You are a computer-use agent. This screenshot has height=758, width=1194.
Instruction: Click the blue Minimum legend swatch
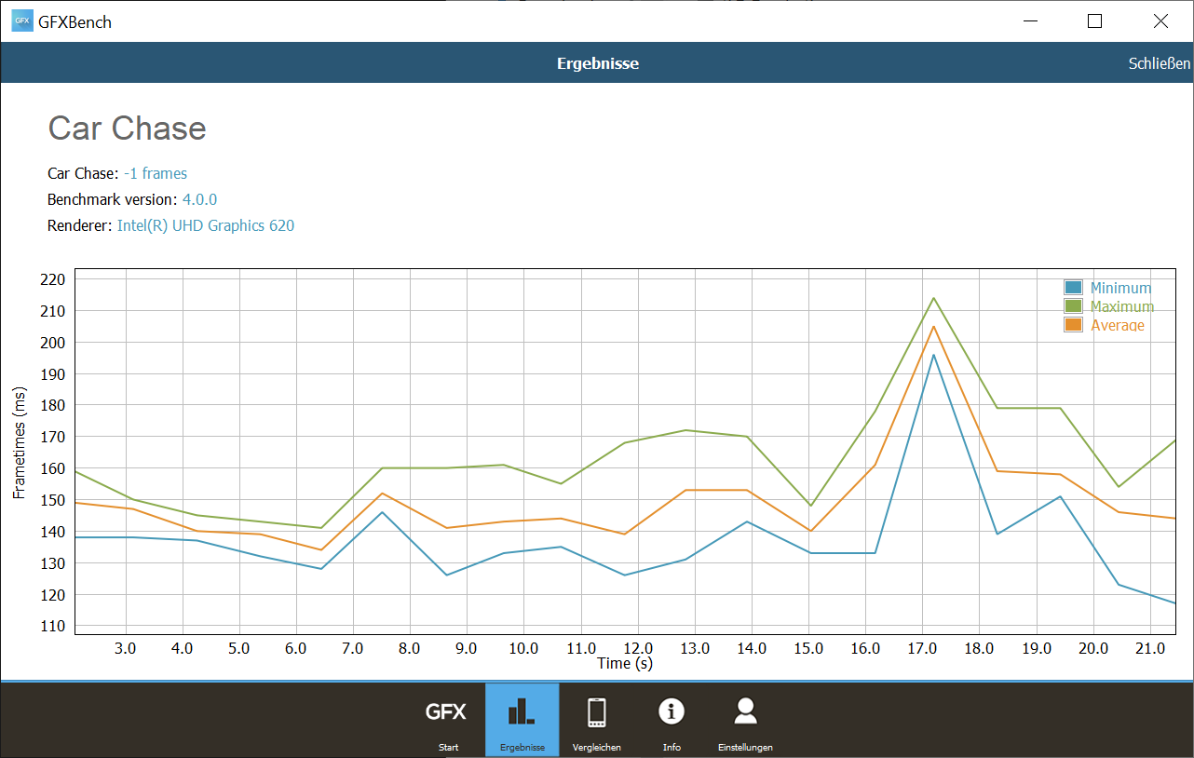(x=1073, y=289)
